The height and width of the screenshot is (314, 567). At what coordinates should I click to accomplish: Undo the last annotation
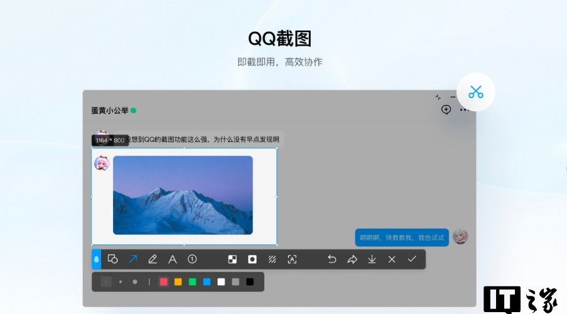tap(332, 259)
